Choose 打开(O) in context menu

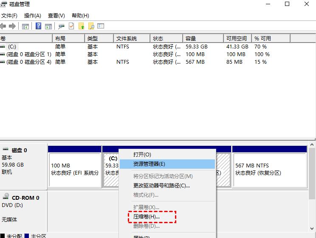pyautogui.click(x=167, y=155)
